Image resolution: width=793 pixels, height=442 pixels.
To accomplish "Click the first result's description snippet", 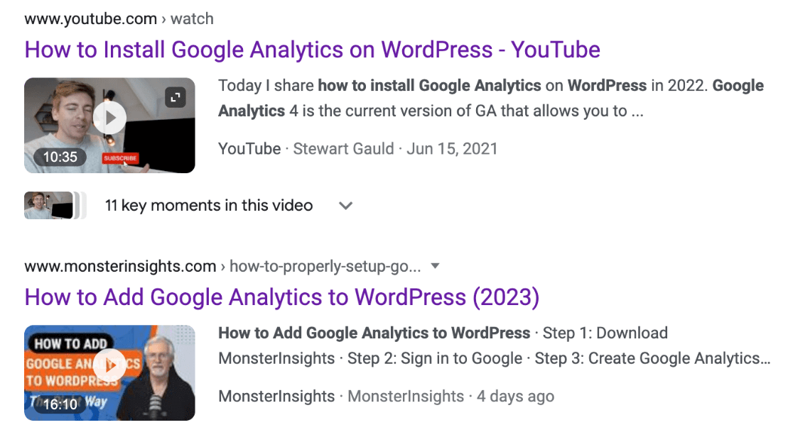I will coord(490,99).
